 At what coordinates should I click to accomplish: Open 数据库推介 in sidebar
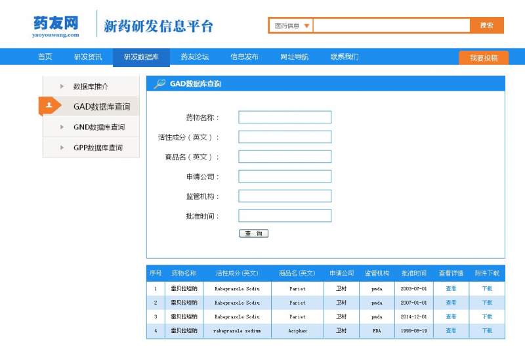click(91, 87)
